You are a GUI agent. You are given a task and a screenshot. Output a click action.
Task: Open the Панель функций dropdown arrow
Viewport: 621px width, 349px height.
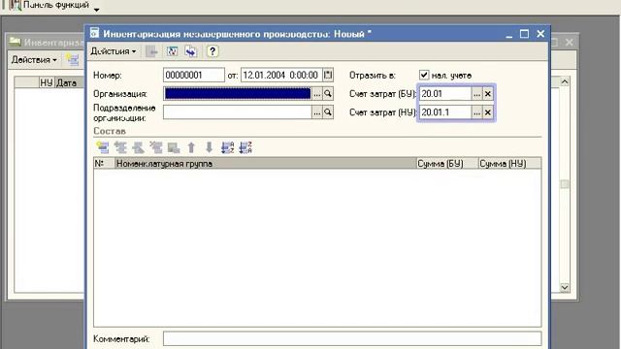click(97, 10)
